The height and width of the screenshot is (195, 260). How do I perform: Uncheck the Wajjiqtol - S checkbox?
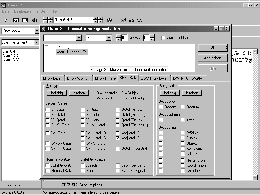(118, 138)
